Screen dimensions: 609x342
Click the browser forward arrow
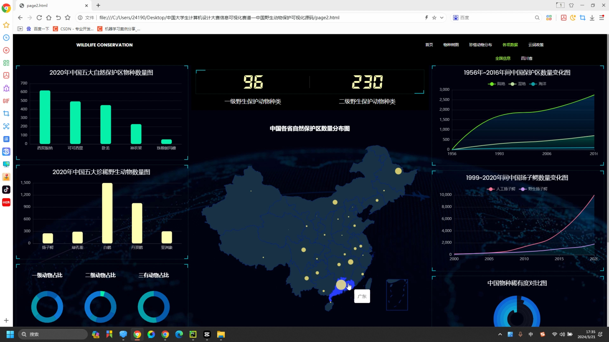pyautogui.click(x=30, y=18)
